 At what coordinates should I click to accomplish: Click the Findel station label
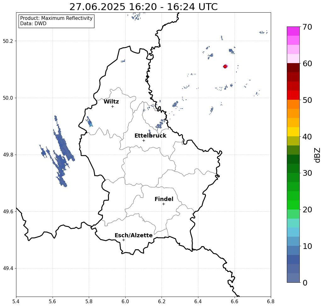click(x=164, y=199)
